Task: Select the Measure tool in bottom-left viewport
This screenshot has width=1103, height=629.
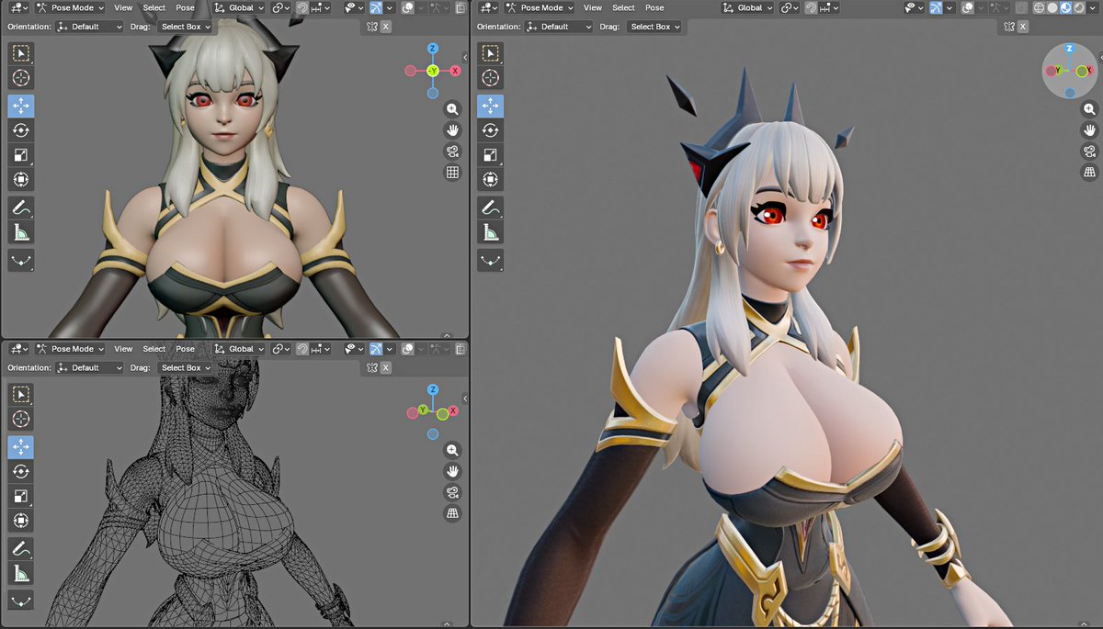Action: pyautogui.click(x=21, y=573)
